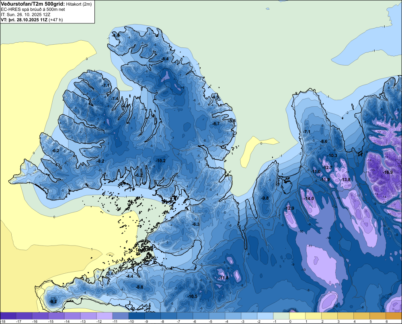Click the -10.3 temperature label
This screenshot has width=402, height=324.
(x=332, y=155)
